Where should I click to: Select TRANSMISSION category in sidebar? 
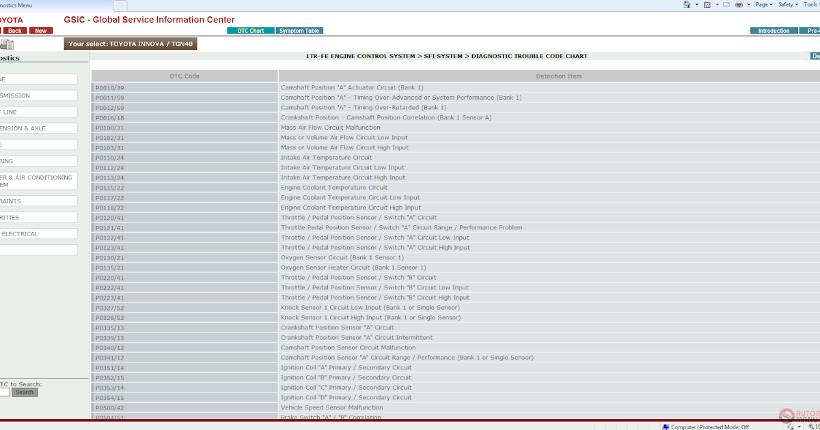(38, 96)
